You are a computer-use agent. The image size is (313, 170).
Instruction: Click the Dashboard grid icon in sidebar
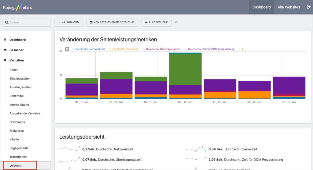[5, 40]
